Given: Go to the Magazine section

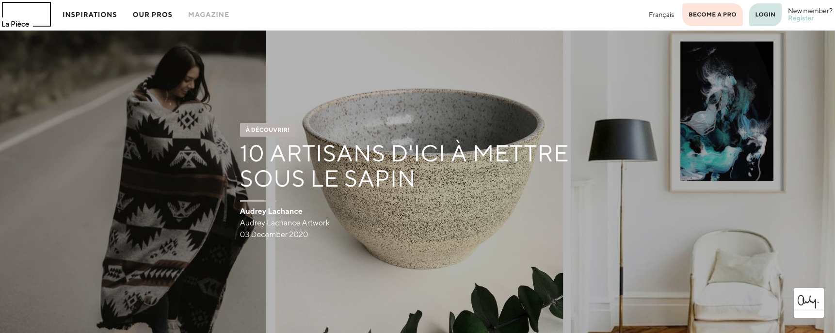Looking at the screenshot, I should point(209,15).
